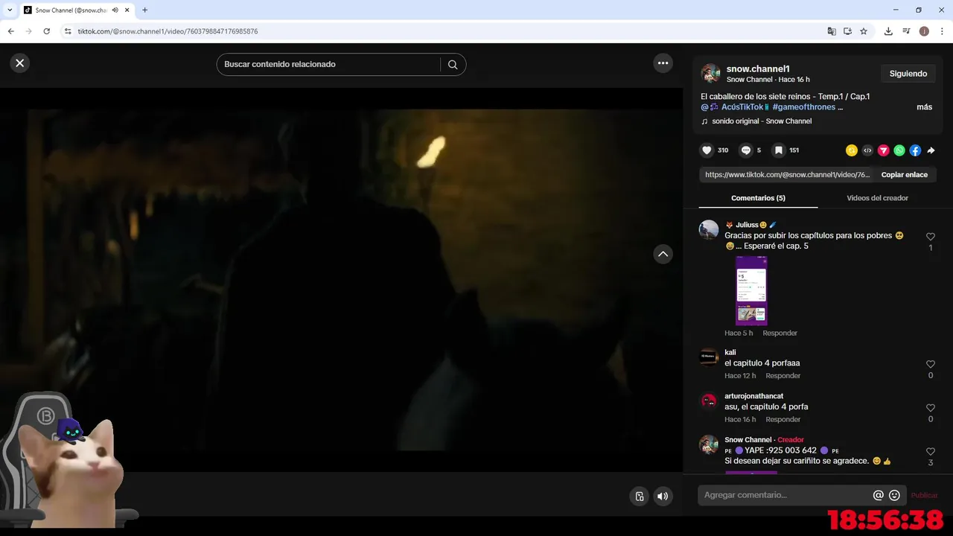
Task: Reply to arturojonathancat's comment via Responder
Action: coord(783,420)
